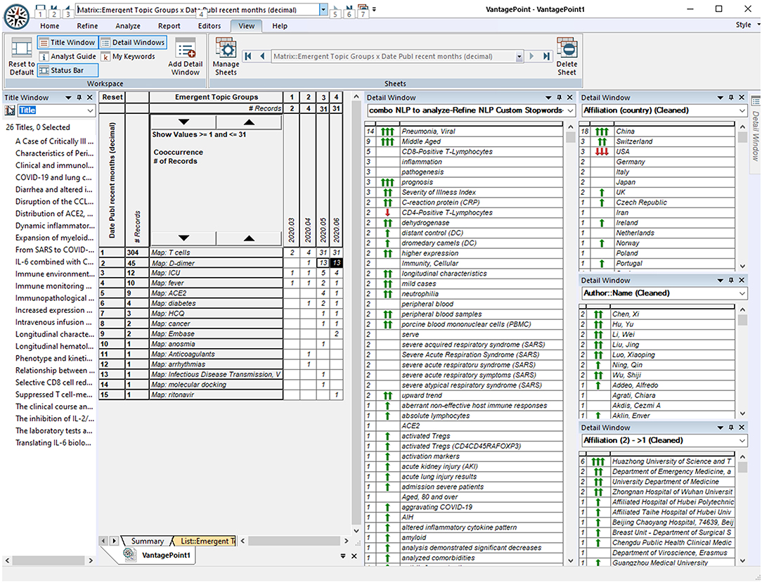Click the Emergent Topic Groups header
762x583 pixels.
(x=217, y=97)
